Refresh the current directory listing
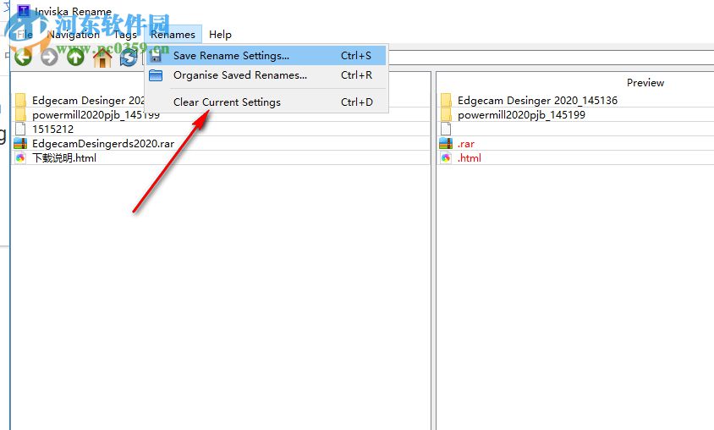 pyautogui.click(x=129, y=58)
